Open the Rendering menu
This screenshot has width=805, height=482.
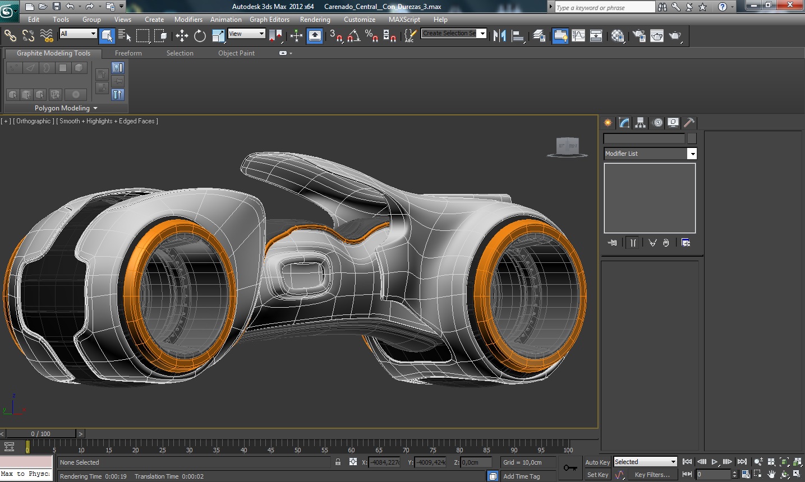[315, 20]
